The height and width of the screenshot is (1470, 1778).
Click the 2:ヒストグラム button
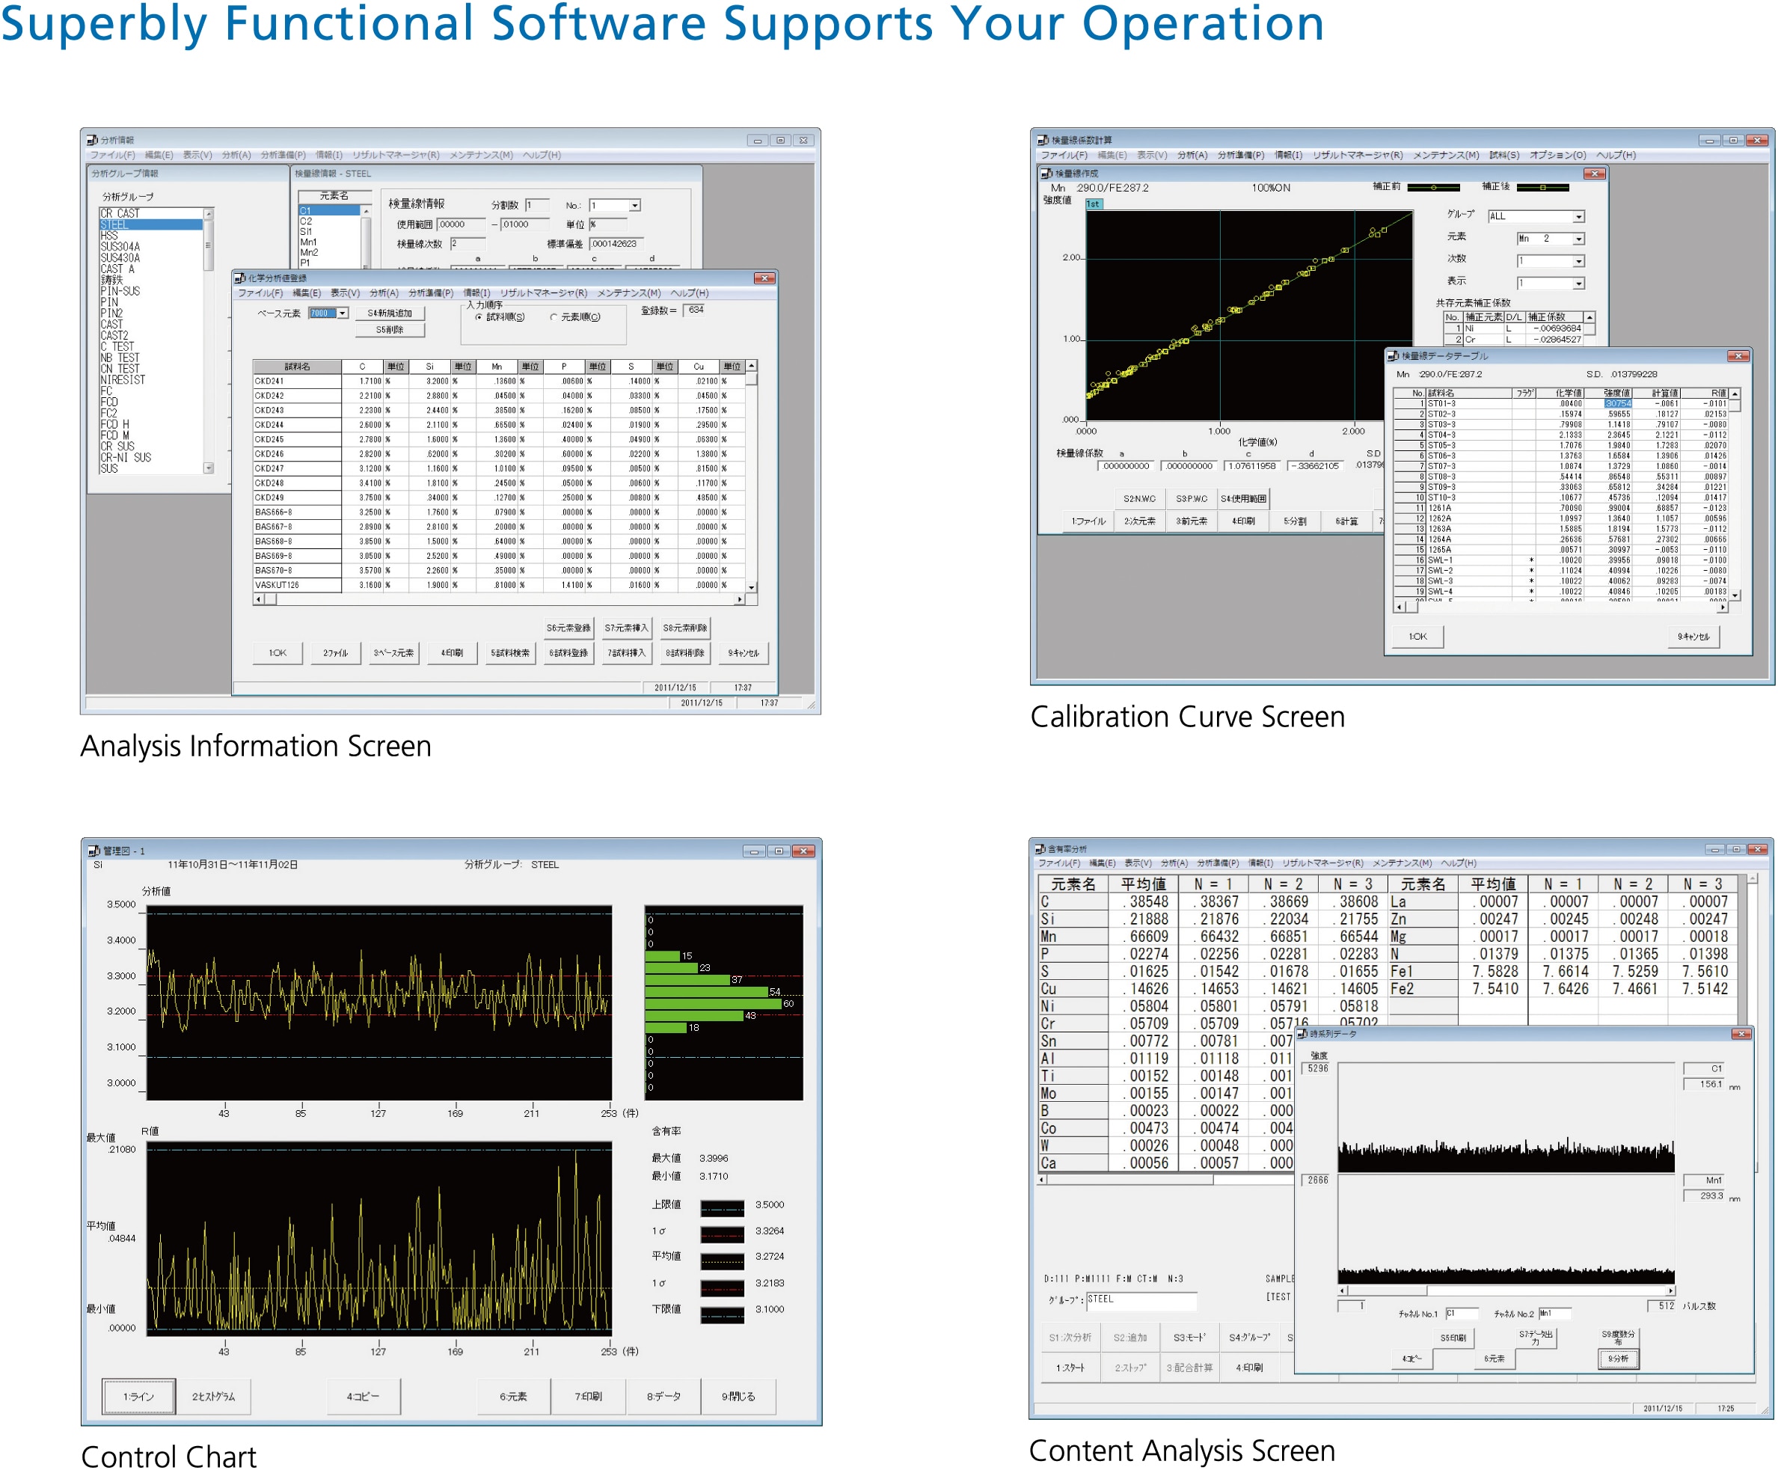click(213, 1397)
